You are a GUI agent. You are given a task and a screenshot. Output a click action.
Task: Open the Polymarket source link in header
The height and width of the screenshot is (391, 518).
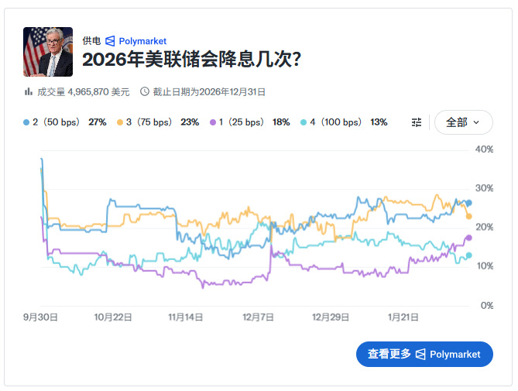142,41
